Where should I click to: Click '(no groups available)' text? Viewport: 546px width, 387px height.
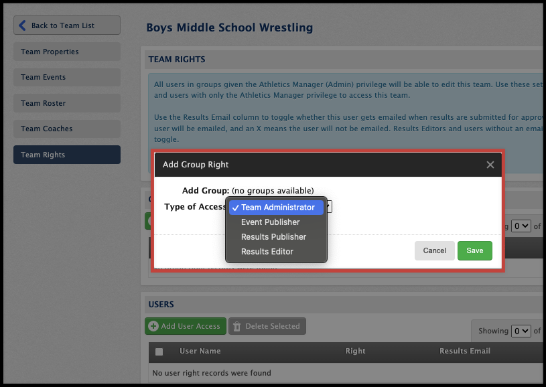[273, 191]
